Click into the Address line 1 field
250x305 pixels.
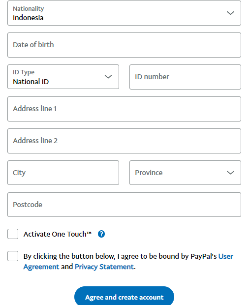coord(124,109)
